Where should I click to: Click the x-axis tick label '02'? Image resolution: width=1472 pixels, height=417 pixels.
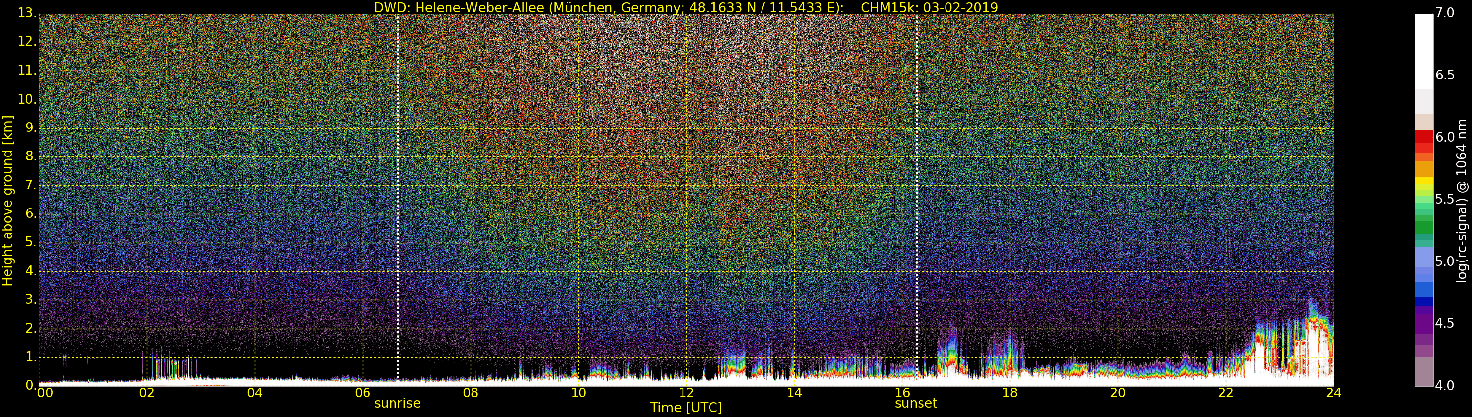147,392
